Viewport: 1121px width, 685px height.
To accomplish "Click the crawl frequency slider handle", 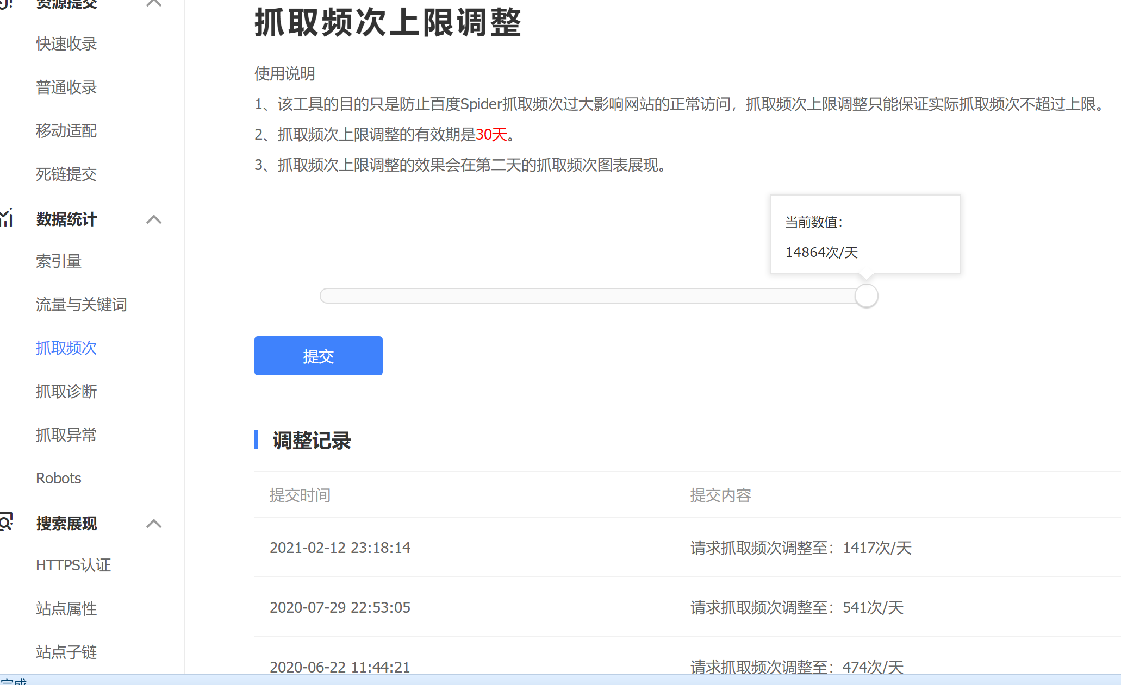I will coord(867,296).
